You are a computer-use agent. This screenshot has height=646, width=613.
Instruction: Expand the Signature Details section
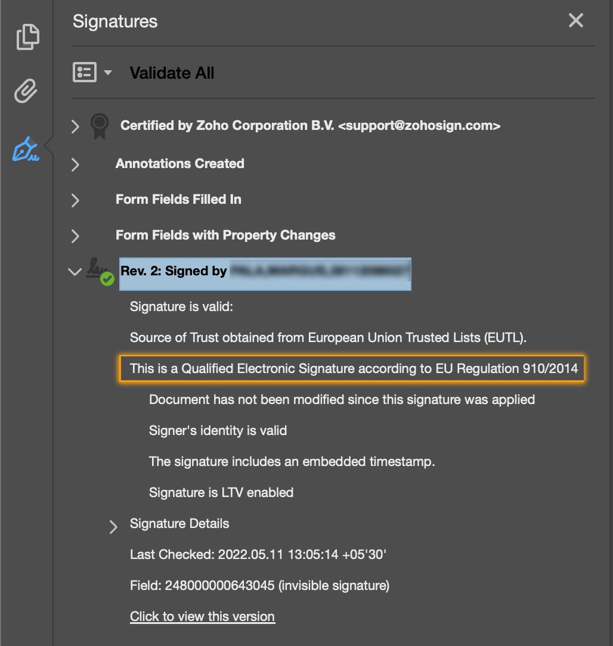point(113,526)
